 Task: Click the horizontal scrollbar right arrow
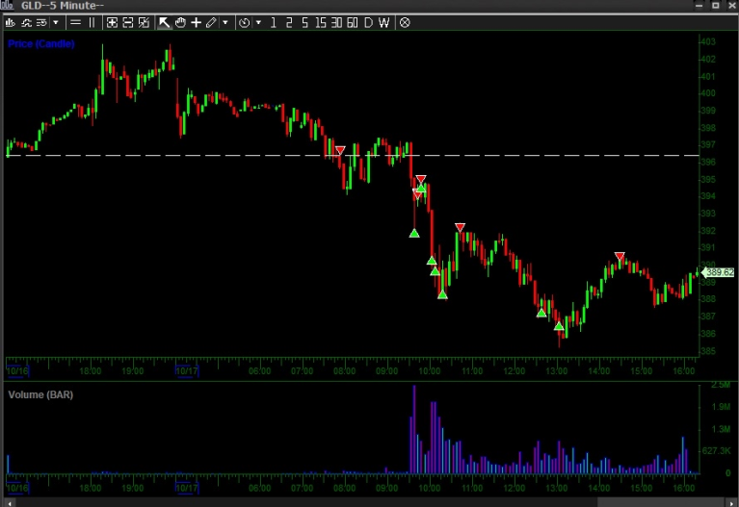[x=732, y=503]
